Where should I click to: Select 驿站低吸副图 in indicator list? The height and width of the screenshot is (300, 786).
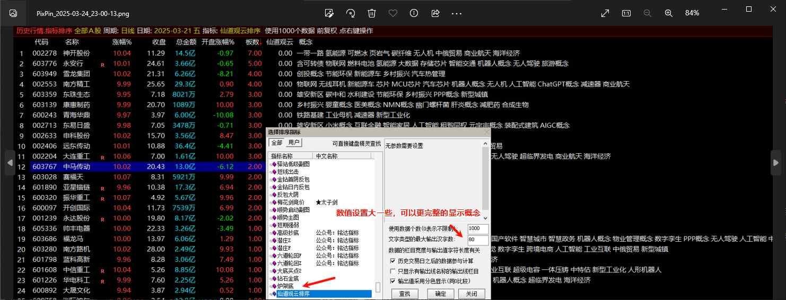pos(293,164)
